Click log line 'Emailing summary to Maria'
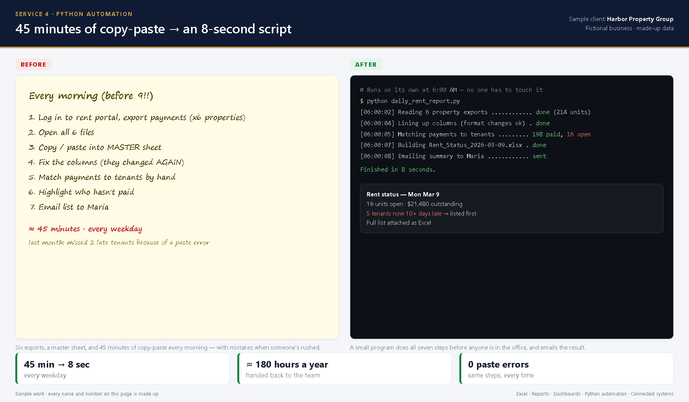Screen dimensions: 689x402 (x=453, y=156)
